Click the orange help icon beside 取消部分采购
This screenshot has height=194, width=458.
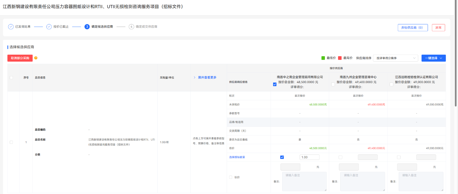pyautogui.click(x=36, y=58)
